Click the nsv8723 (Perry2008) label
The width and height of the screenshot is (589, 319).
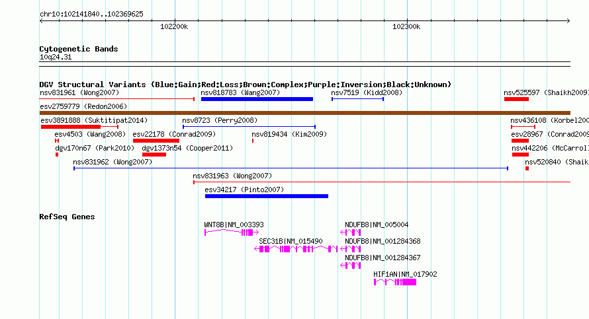point(220,120)
